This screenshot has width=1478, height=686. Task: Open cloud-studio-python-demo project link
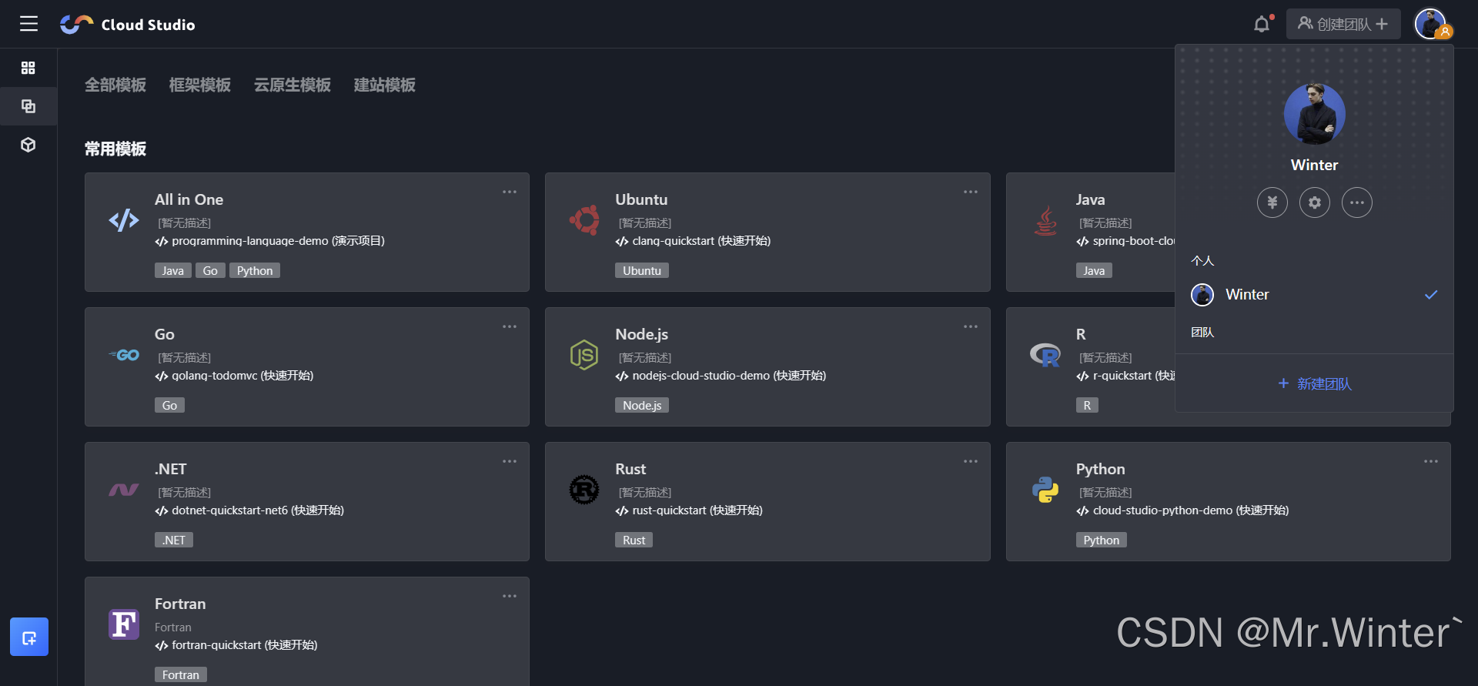pyautogui.click(x=1182, y=510)
